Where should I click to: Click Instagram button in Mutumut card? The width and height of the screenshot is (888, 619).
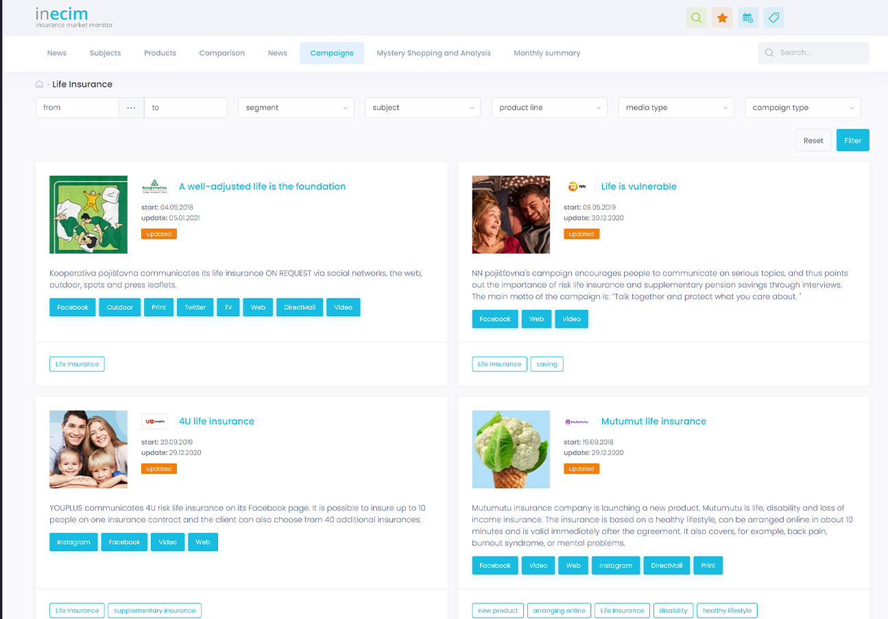click(x=616, y=566)
